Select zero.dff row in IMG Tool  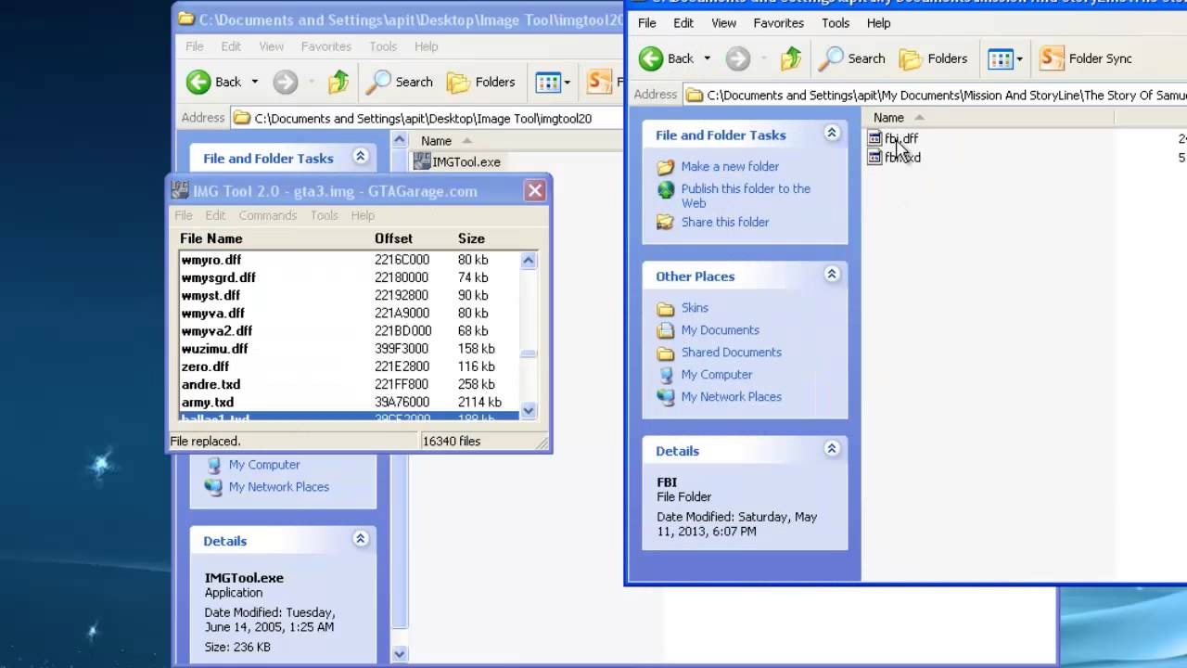coord(349,366)
